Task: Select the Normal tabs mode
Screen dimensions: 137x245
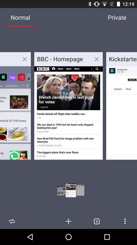Action: click(x=20, y=18)
